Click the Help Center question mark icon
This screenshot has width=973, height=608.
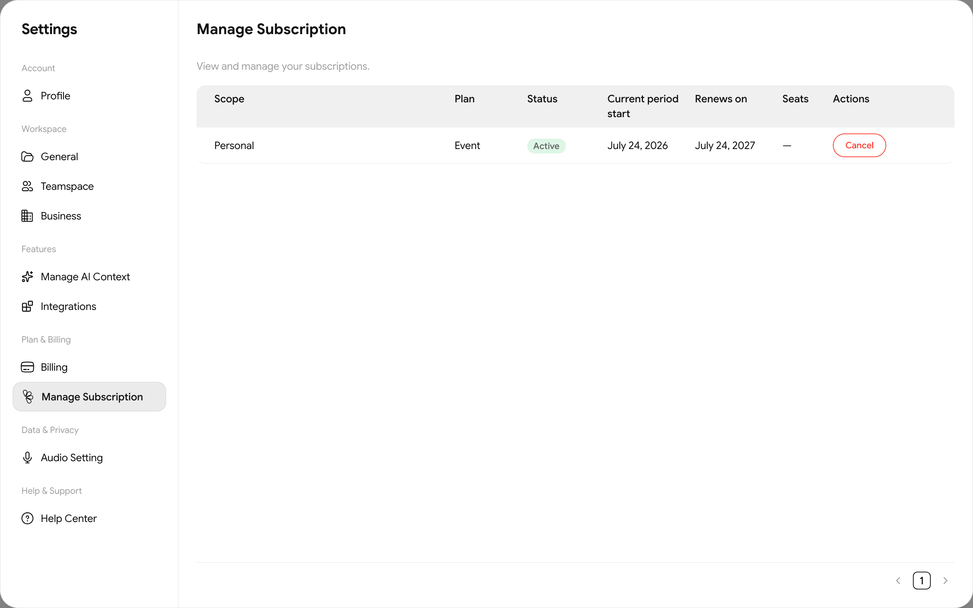click(x=27, y=518)
